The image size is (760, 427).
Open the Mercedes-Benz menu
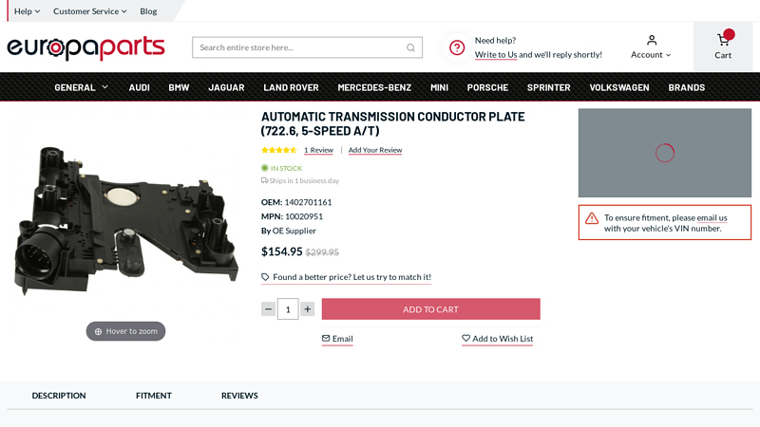click(x=374, y=87)
